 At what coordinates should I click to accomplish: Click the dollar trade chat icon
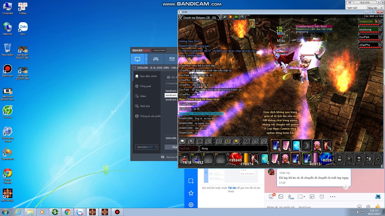click(x=228, y=141)
